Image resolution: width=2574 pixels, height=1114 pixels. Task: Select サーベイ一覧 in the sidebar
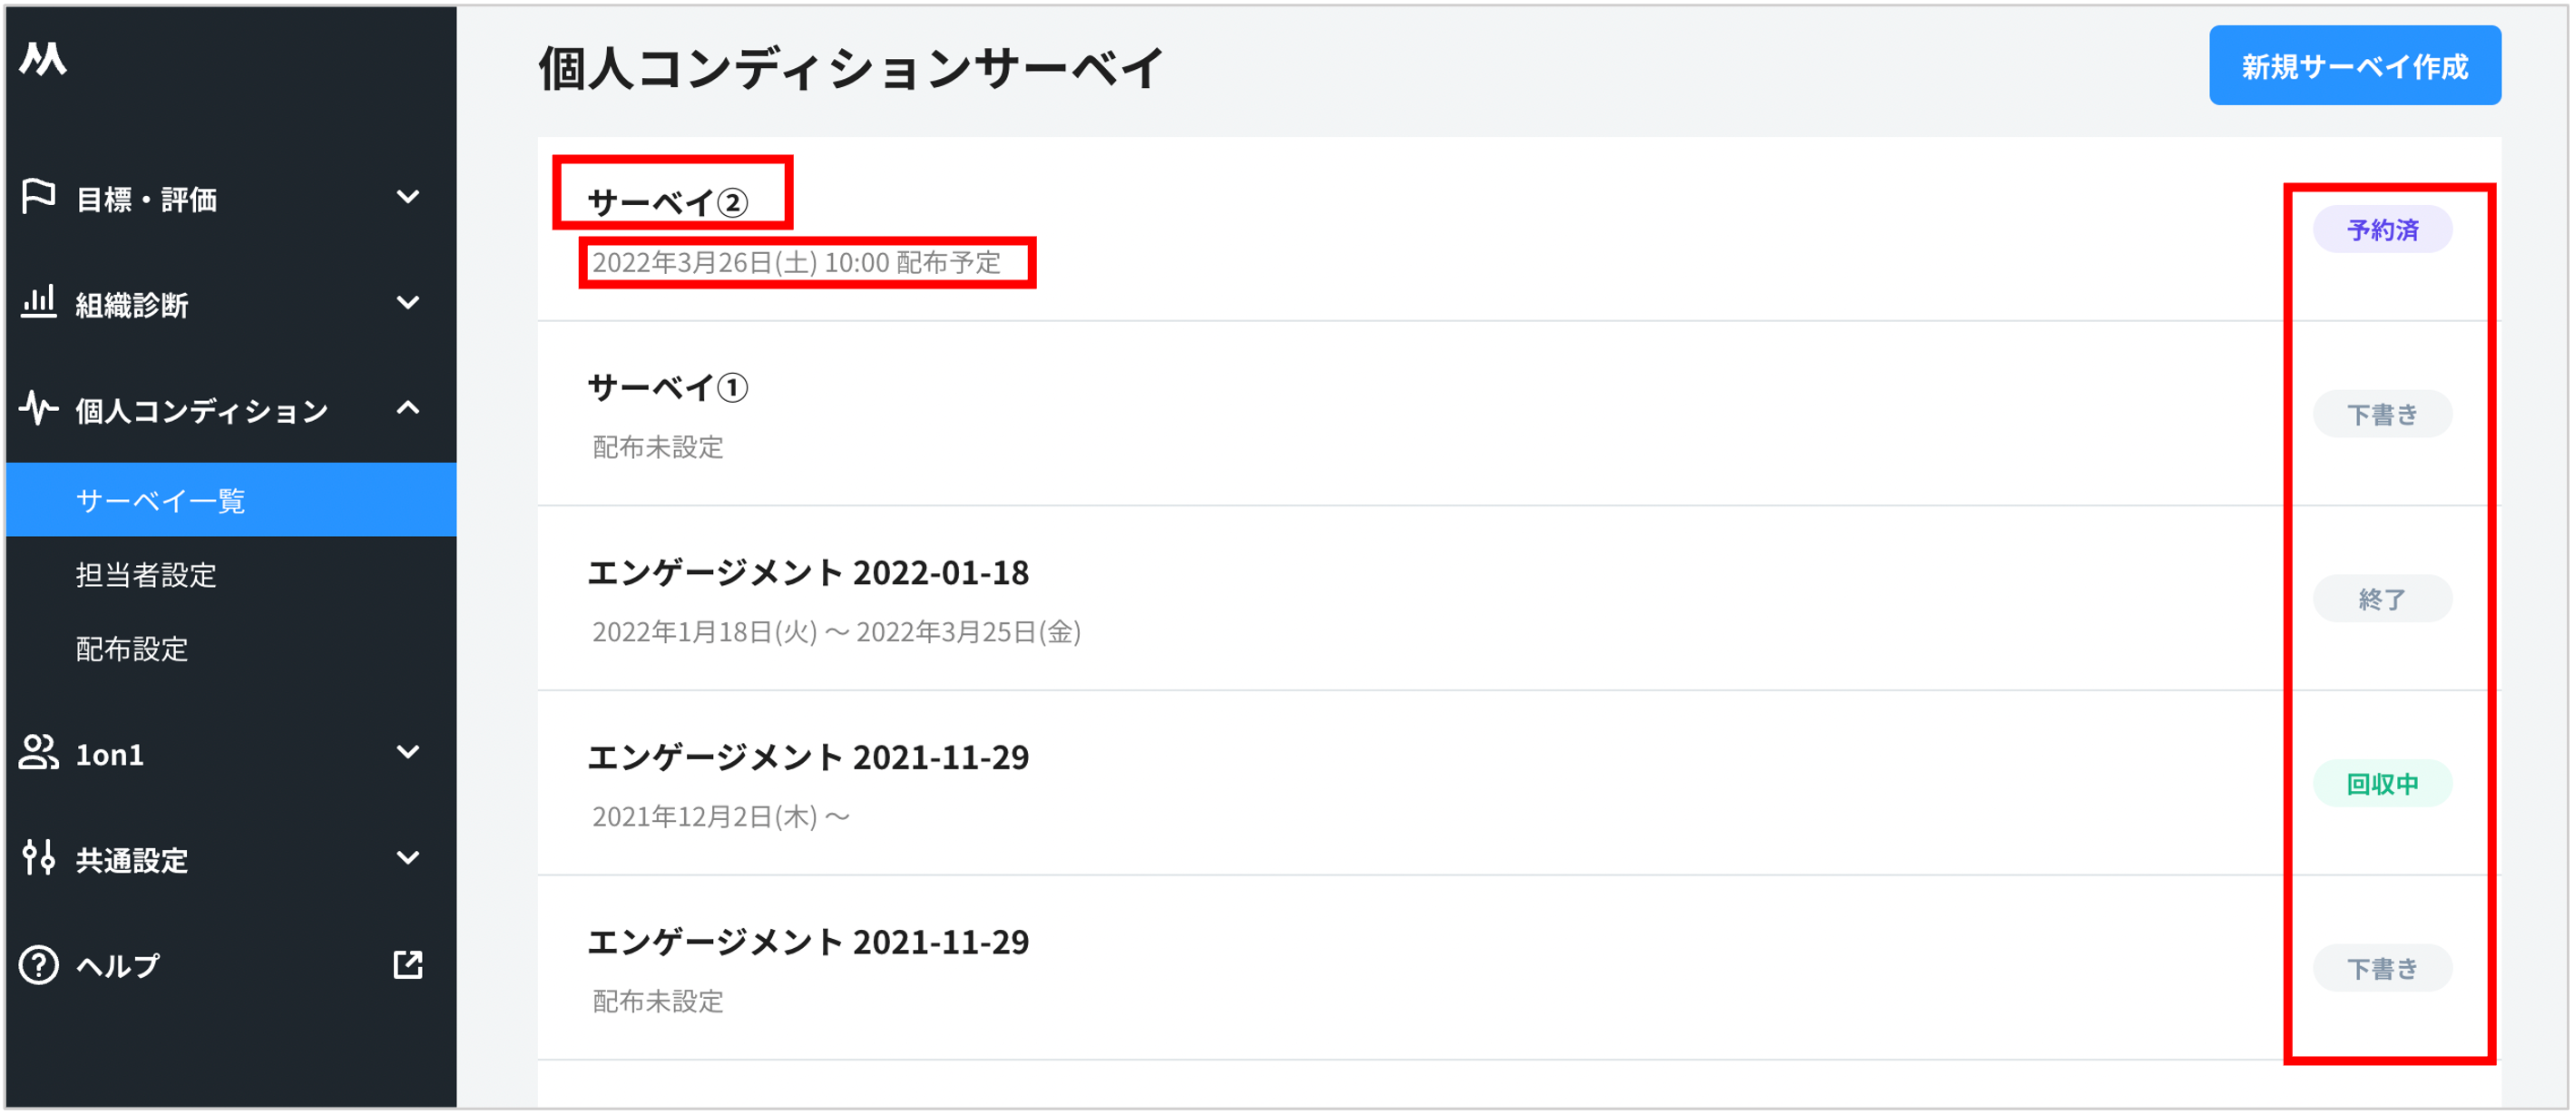coord(161,500)
